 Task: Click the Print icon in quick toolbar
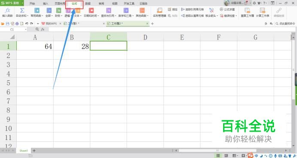(x=17, y=24)
